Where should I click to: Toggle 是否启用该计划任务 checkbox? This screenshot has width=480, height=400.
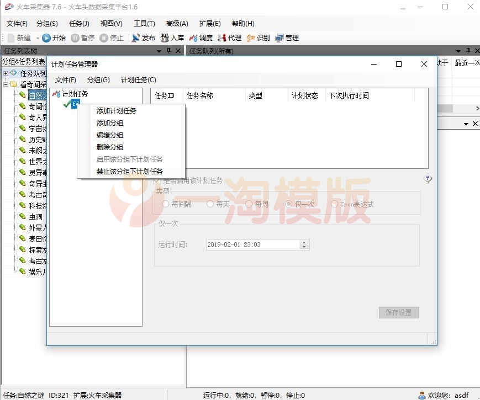click(x=157, y=181)
